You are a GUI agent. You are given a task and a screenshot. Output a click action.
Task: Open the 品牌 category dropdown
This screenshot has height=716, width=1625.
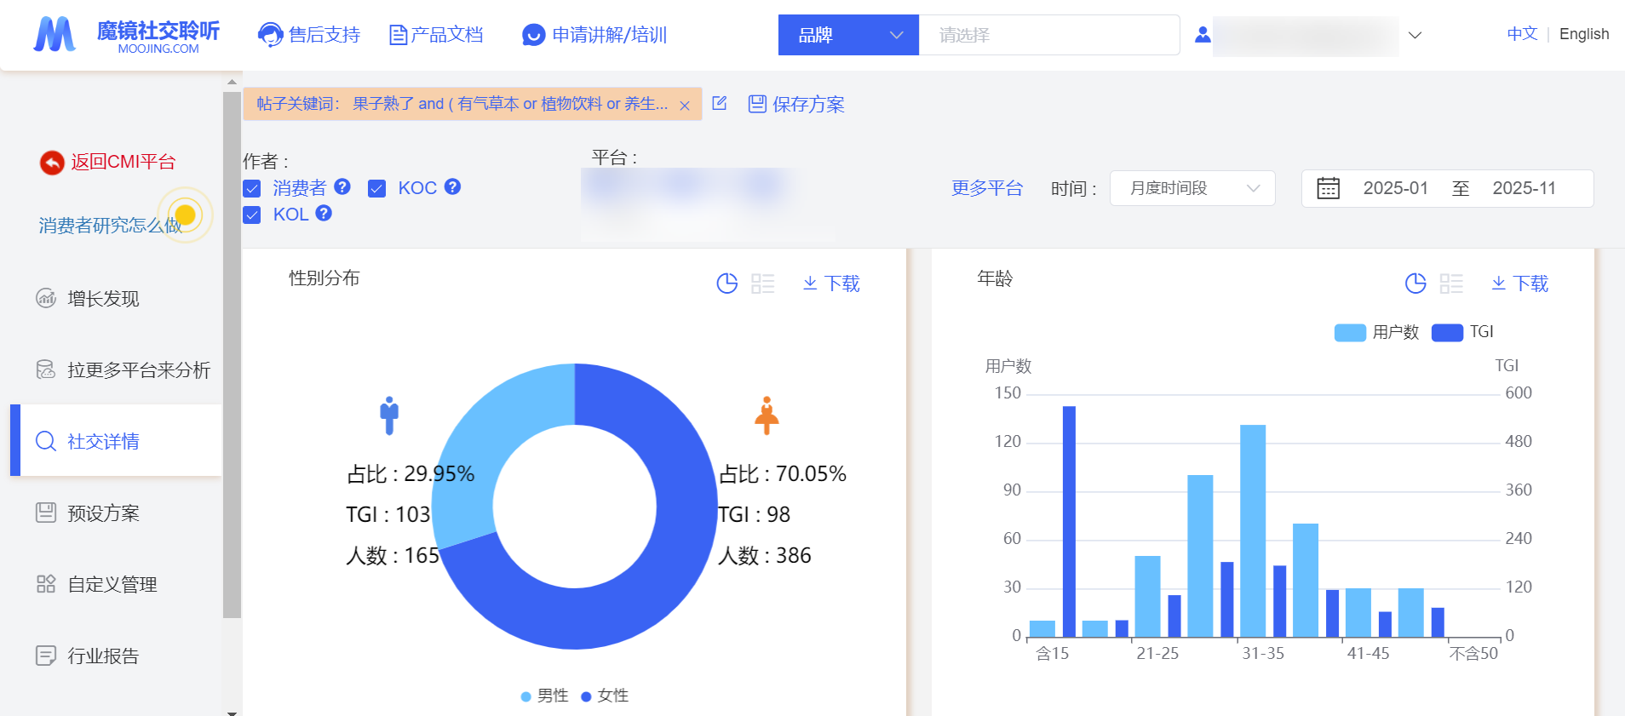pos(848,35)
